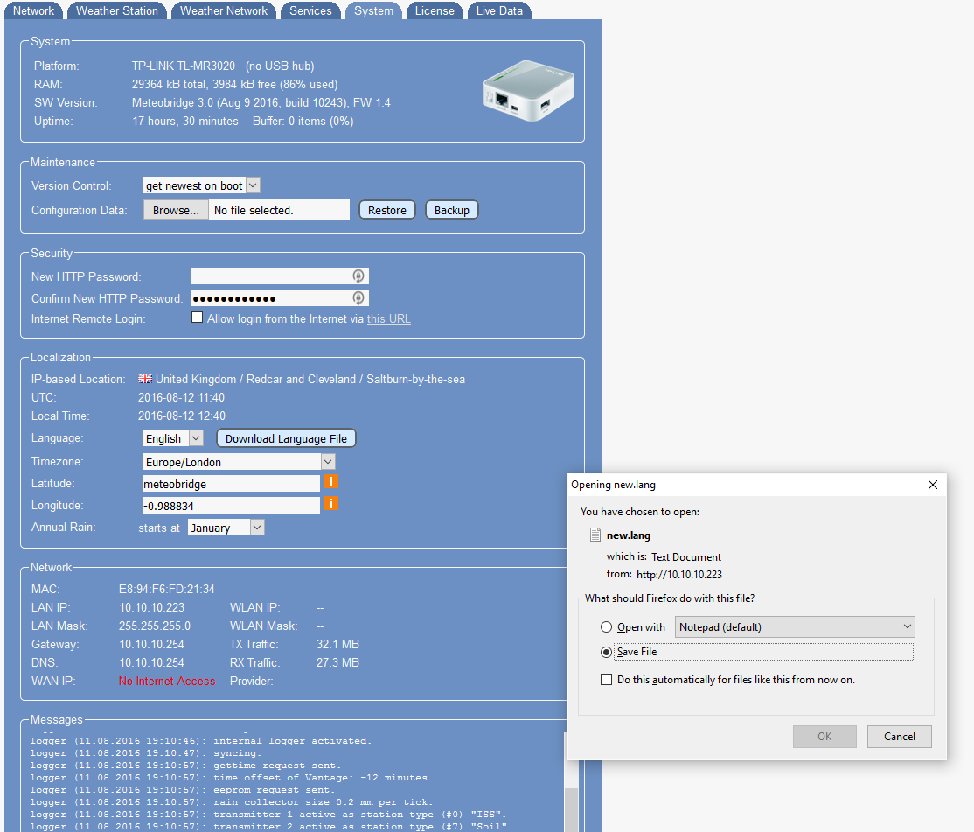Enable Allow login from the Internet checkbox
Viewport: 974px width, 832px height.
tap(197, 318)
